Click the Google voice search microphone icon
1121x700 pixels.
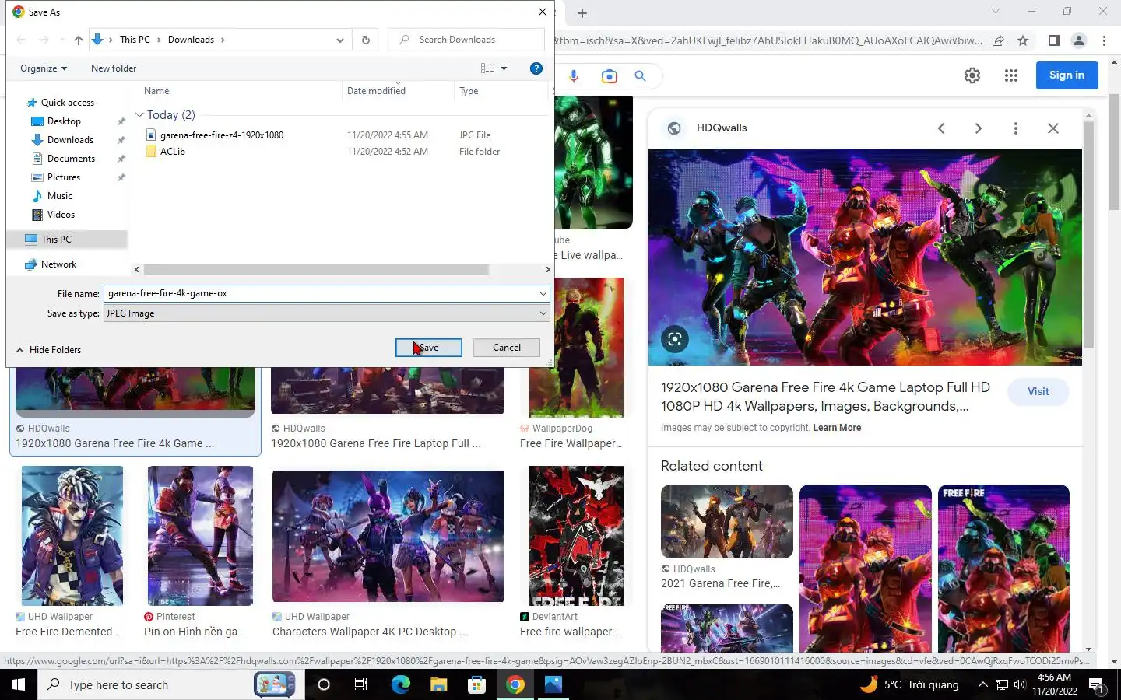[574, 76]
